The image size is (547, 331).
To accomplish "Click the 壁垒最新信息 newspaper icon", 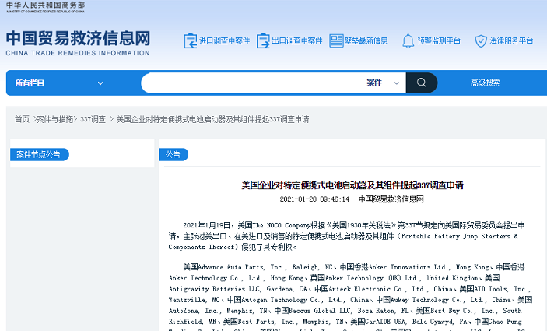I will pos(336,40).
